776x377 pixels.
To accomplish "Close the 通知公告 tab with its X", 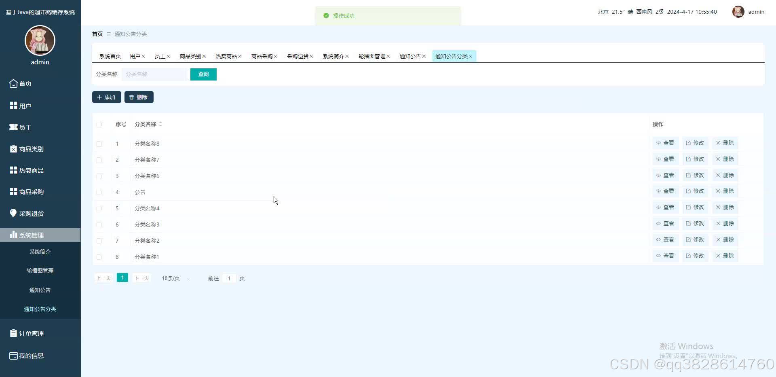I will pos(424,56).
